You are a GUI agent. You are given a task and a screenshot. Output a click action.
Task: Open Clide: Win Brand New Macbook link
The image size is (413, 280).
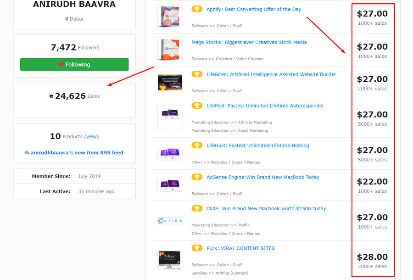point(266,208)
